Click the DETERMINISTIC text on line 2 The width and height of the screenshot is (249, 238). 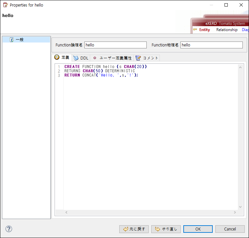click(120, 71)
